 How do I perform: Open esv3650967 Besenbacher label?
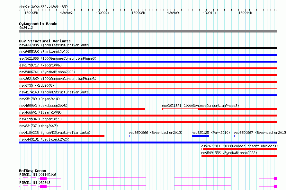click(x=260, y=133)
